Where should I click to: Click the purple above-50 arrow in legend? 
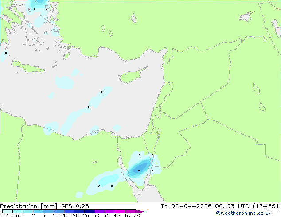pos(140,211)
